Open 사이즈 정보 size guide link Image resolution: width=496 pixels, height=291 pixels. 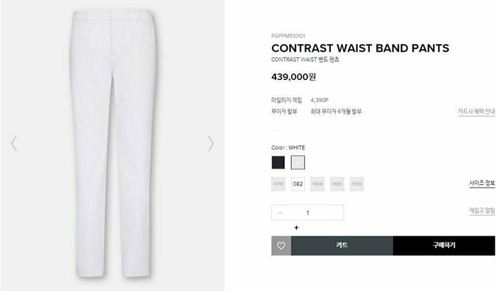point(482,183)
